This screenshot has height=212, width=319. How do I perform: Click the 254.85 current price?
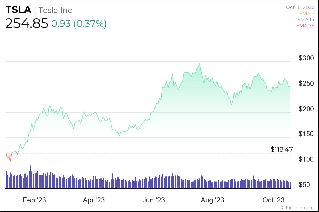click(x=27, y=23)
